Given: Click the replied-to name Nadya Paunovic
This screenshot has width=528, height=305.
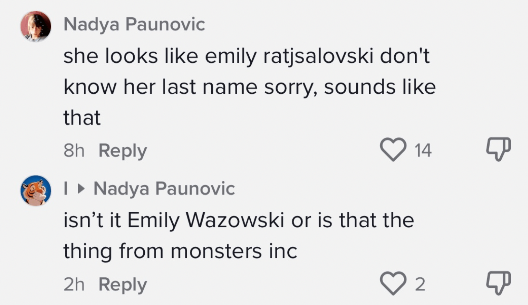Looking at the screenshot, I should (164, 189).
